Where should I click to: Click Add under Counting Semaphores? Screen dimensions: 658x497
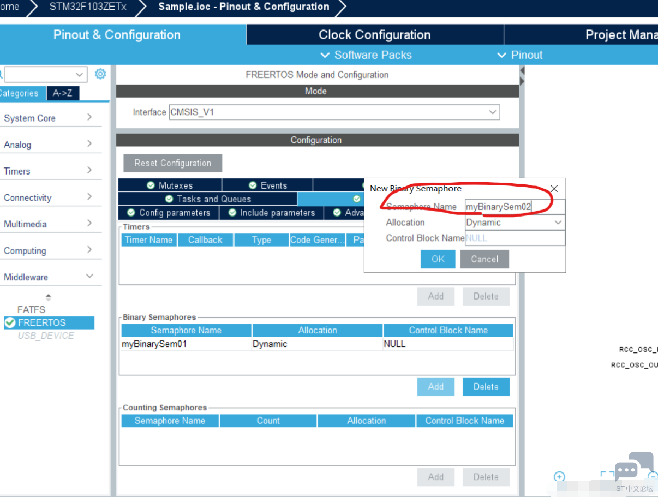click(436, 477)
